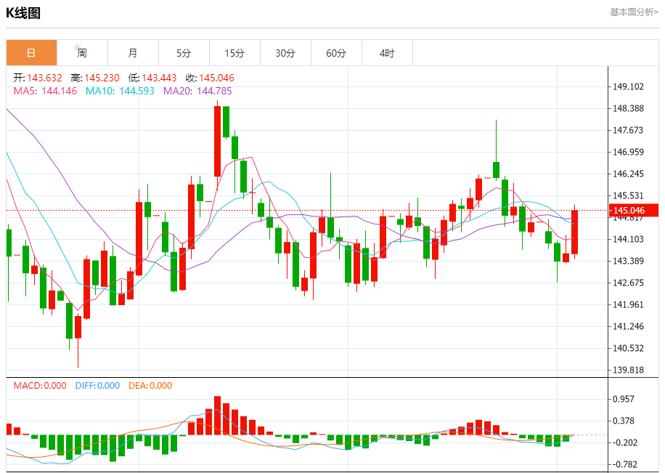Click the K线图 heading
This screenshot has height=473, width=665.
click(23, 13)
